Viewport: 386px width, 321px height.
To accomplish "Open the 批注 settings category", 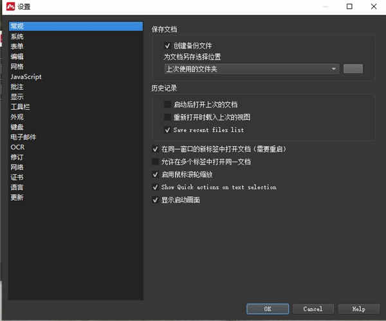I will click(76, 87).
